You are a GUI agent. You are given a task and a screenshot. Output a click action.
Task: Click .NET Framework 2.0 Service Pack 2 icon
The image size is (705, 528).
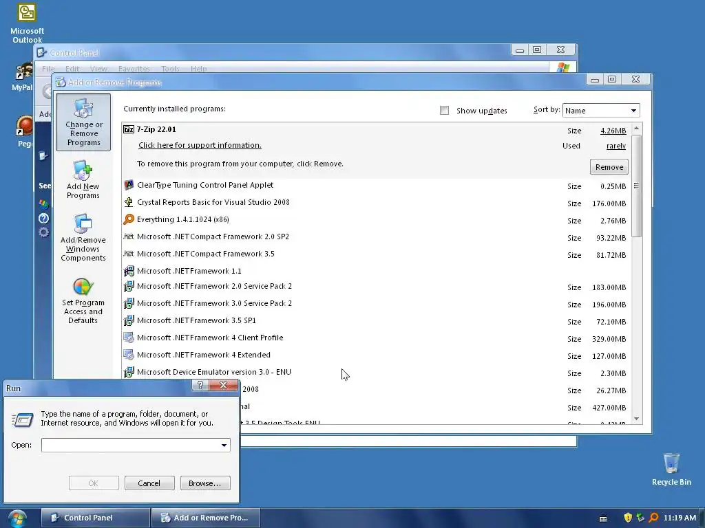tap(129, 286)
